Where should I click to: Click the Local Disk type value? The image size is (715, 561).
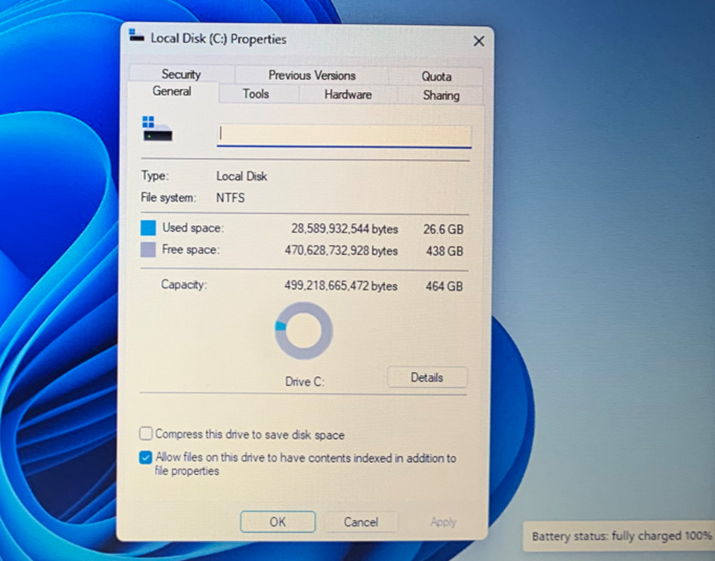242,176
